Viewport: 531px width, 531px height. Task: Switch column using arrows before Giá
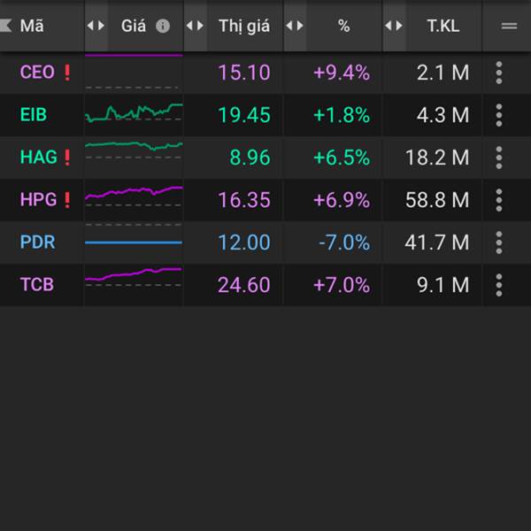pyautogui.click(x=96, y=26)
